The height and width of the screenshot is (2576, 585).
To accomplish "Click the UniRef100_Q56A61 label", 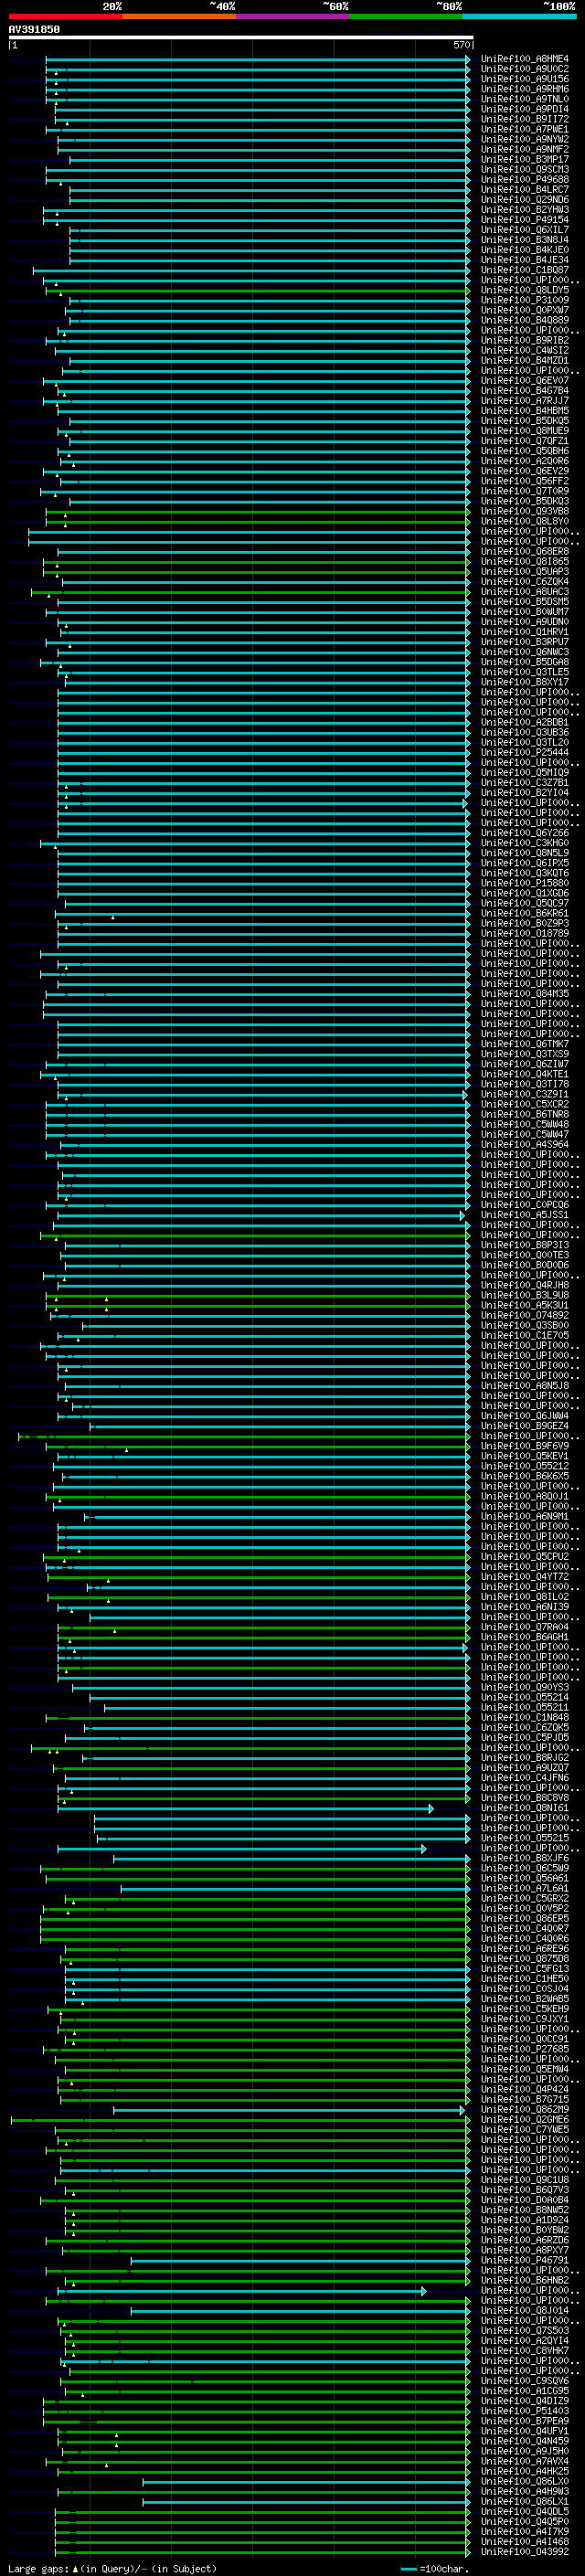I will [x=524, y=1878].
